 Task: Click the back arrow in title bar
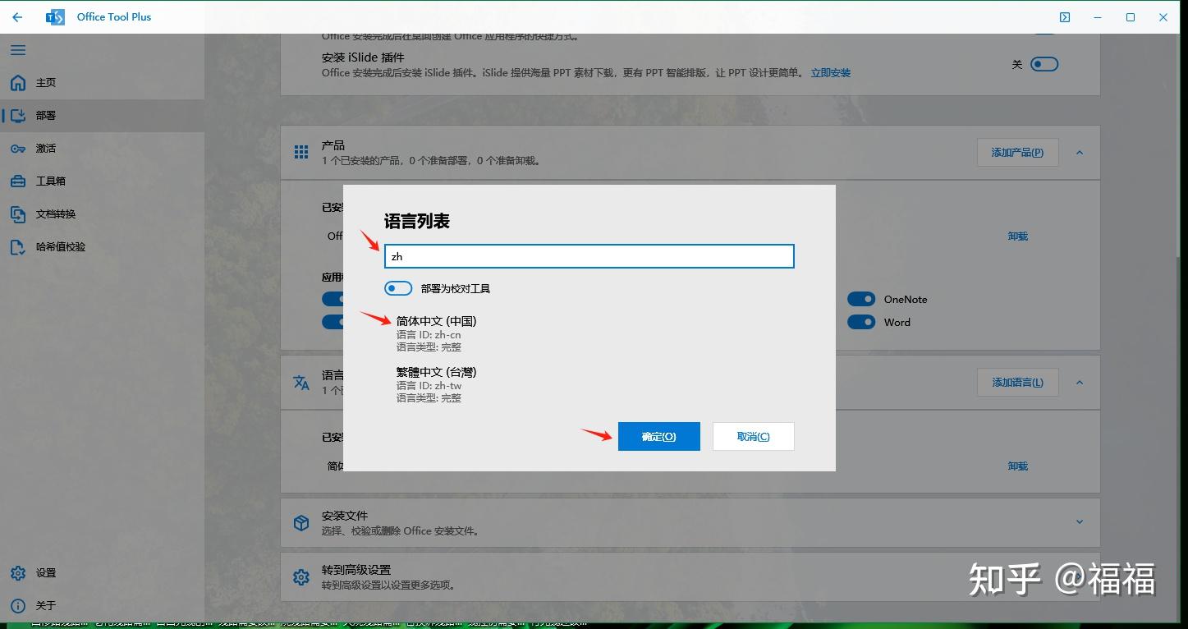(x=17, y=16)
